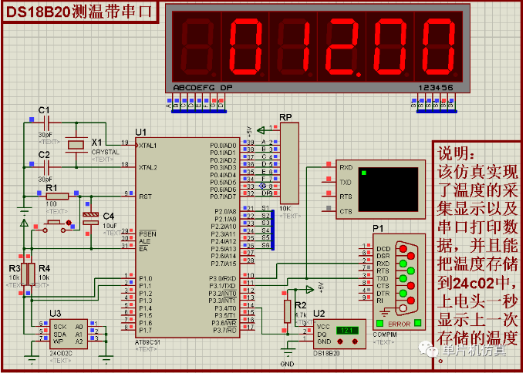Click the ground symbol labeled GND below DS18B20
This screenshot has height=373, width=526.
(287, 352)
